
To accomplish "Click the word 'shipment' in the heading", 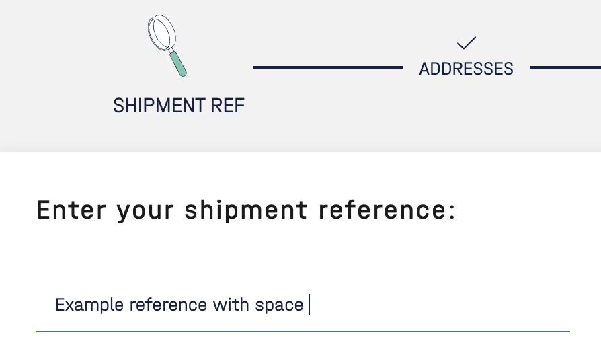I will point(245,210).
